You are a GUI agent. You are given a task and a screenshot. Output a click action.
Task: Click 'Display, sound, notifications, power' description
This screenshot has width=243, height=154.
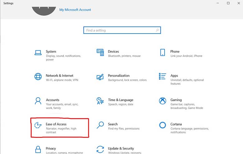[63, 58]
